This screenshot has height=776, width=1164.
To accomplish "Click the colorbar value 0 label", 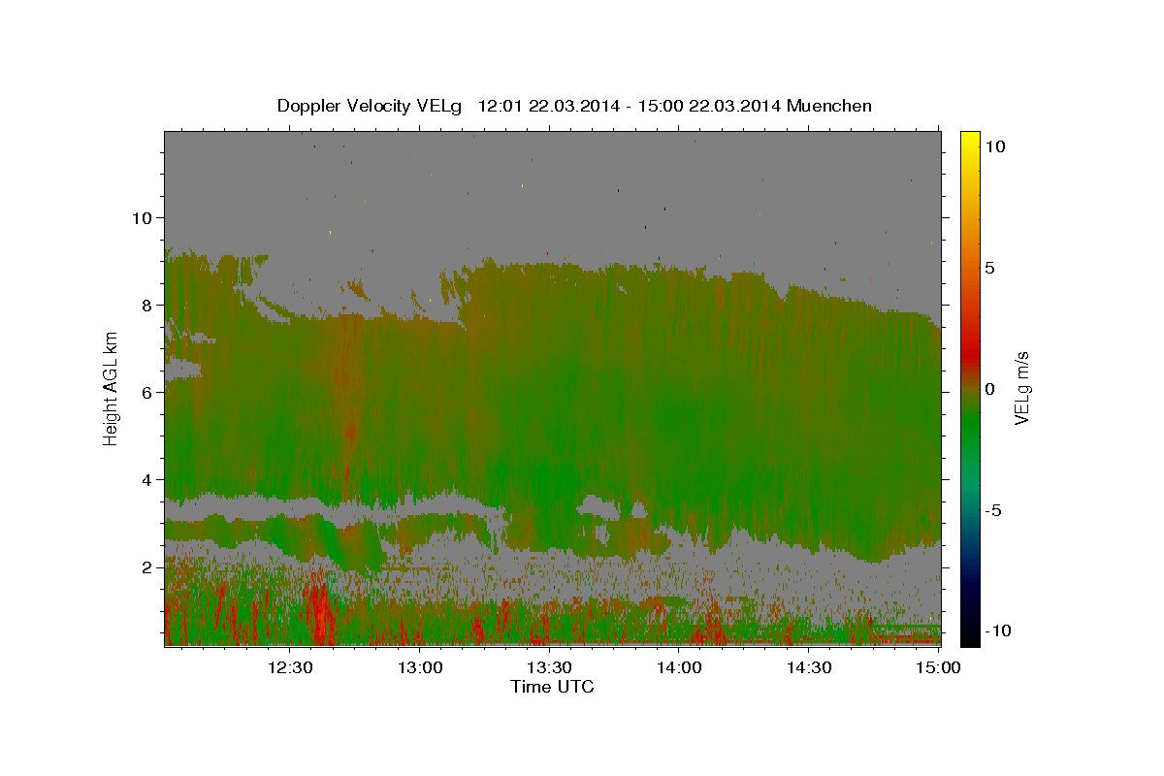I will [989, 389].
